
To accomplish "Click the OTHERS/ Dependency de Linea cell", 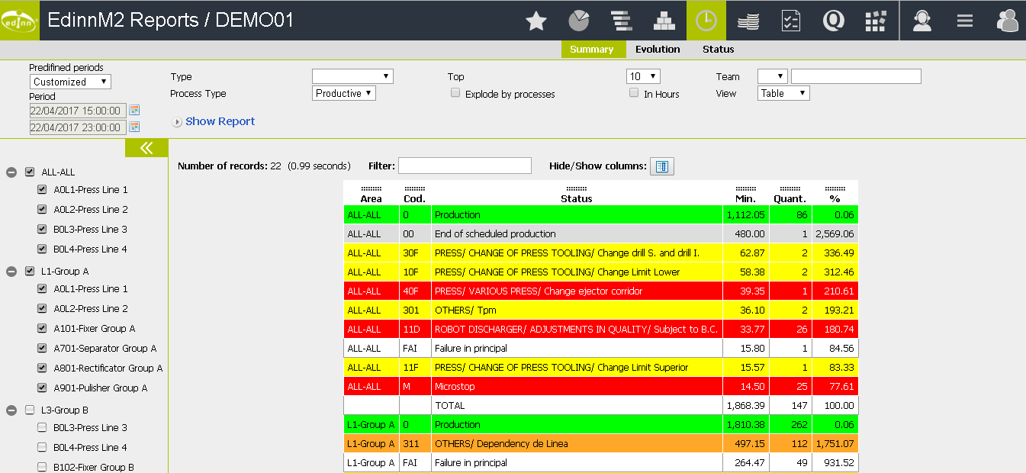I will click(x=577, y=444).
